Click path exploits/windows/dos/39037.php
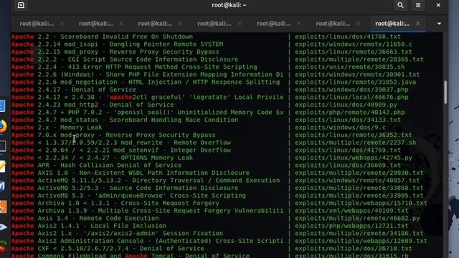 pos(351,90)
